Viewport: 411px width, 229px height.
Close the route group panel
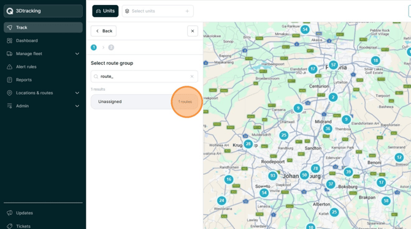(x=193, y=31)
